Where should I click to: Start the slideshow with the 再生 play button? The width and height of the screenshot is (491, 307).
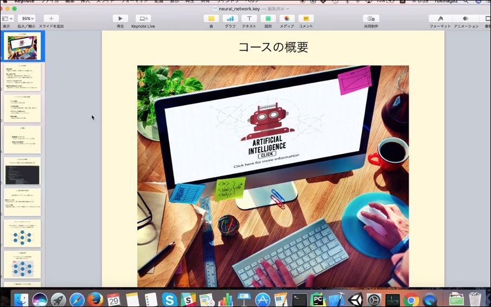120,19
